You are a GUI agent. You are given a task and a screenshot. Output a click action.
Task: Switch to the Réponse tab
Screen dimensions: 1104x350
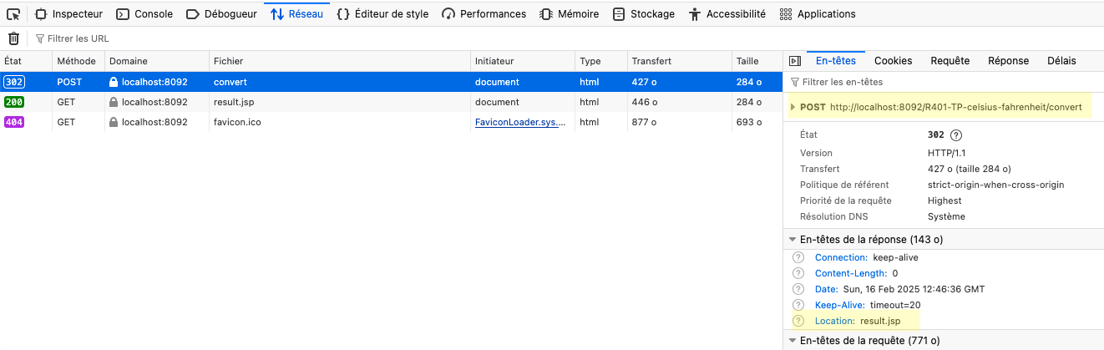click(x=1008, y=61)
